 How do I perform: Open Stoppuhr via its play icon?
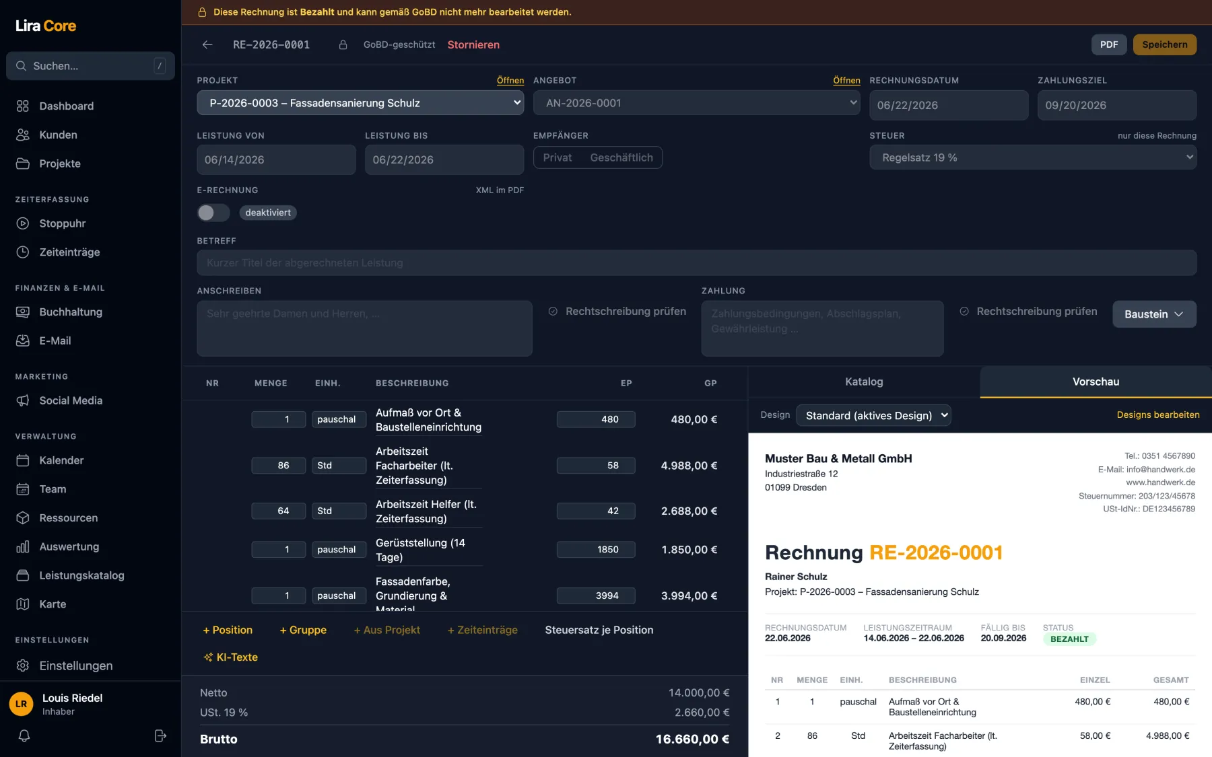pyautogui.click(x=23, y=223)
